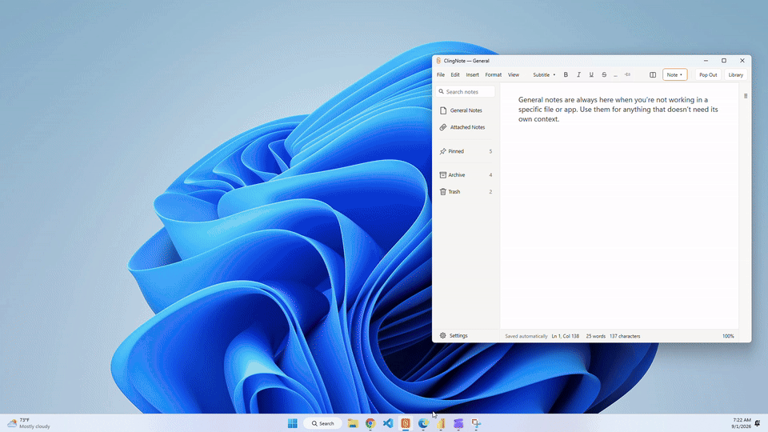The image size is (768, 432).
Task: Click the magnifier icon in Search notes
Action: [x=442, y=91]
